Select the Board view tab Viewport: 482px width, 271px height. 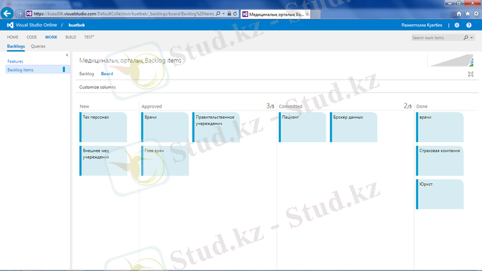(107, 73)
